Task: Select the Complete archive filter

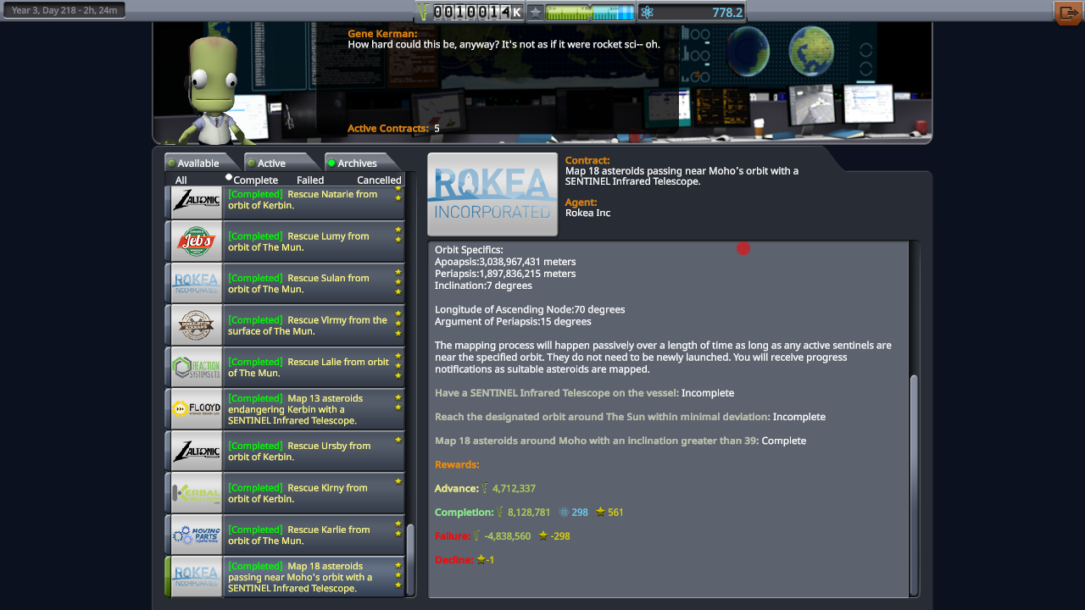Action: (x=255, y=180)
